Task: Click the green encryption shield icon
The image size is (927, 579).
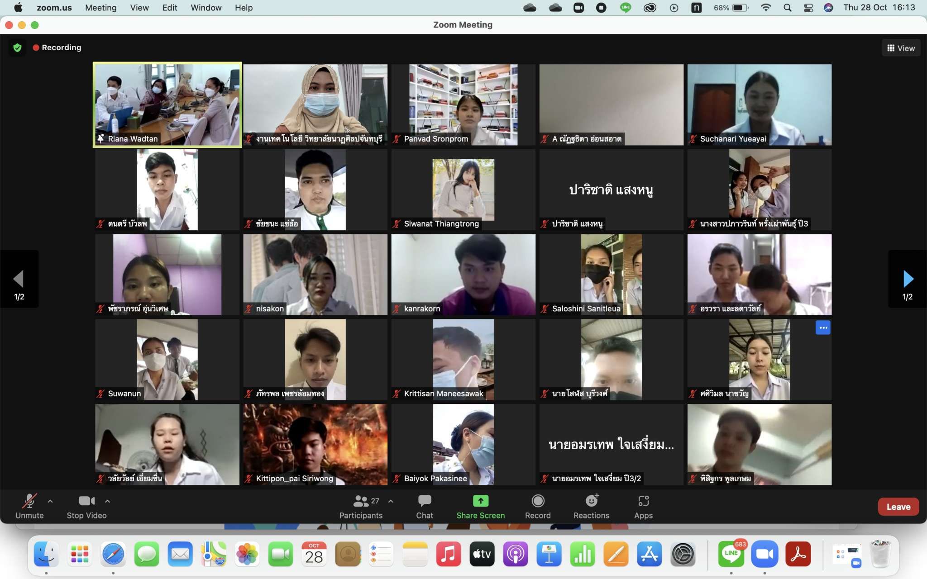Action: tap(18, 47)
